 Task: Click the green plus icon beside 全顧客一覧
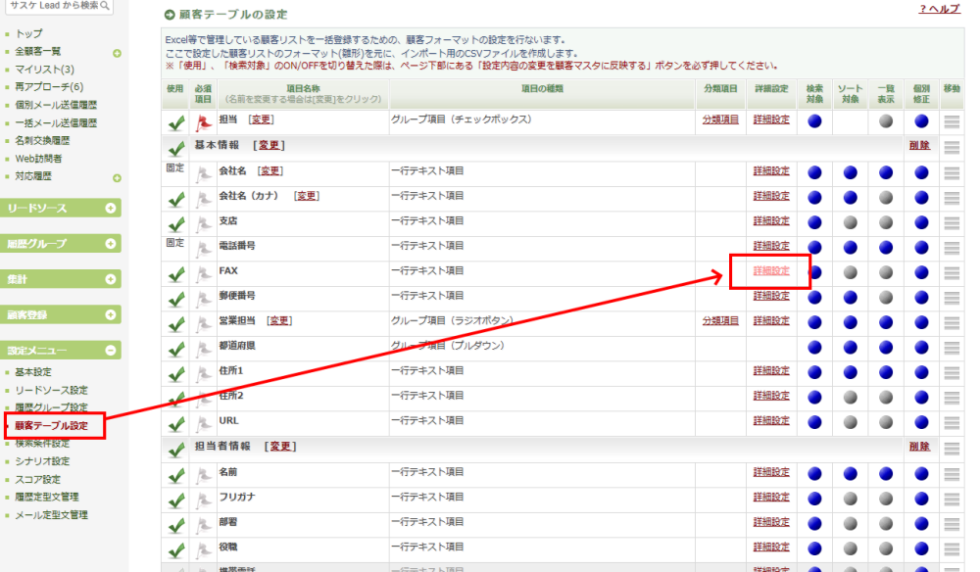(117, 53)
